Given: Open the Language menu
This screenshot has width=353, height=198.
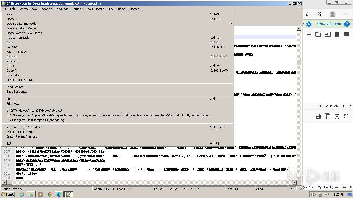Looking at the screenshot, I should (62, 9).
